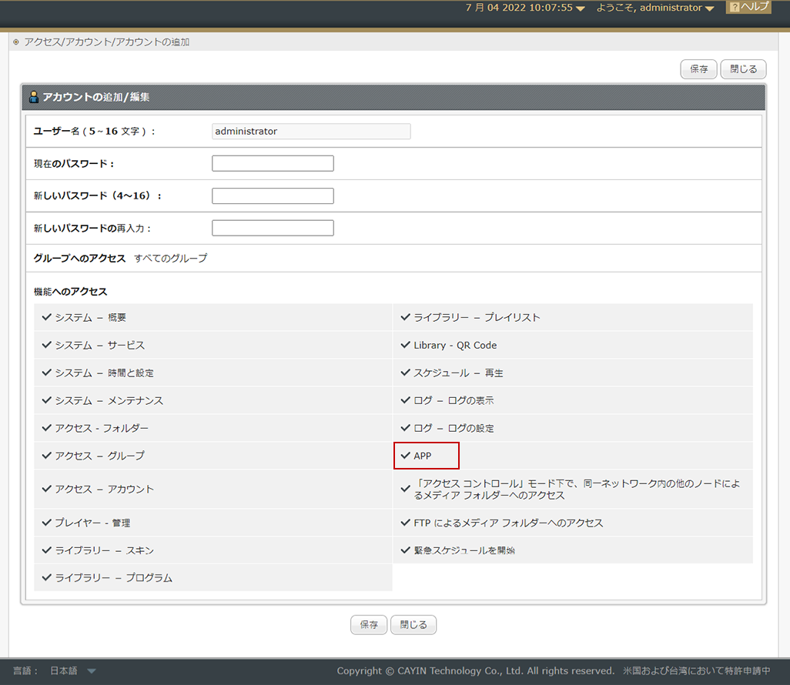Click the breadcrumb bullet icon before アクセス
The width and height of the screenshot is (790, 685).
[16, 42]
